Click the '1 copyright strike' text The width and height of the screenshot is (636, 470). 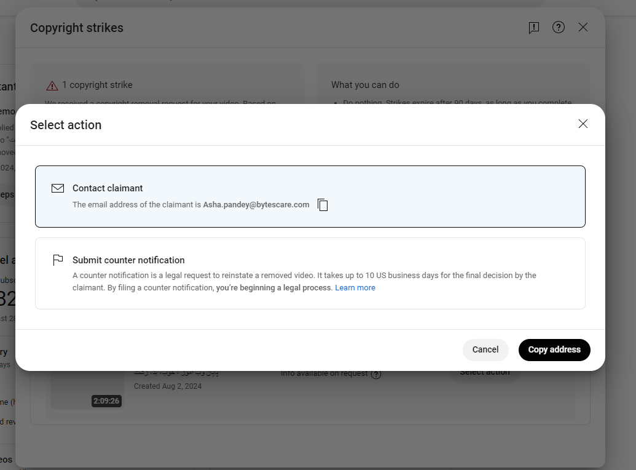[x=97, y=85]
